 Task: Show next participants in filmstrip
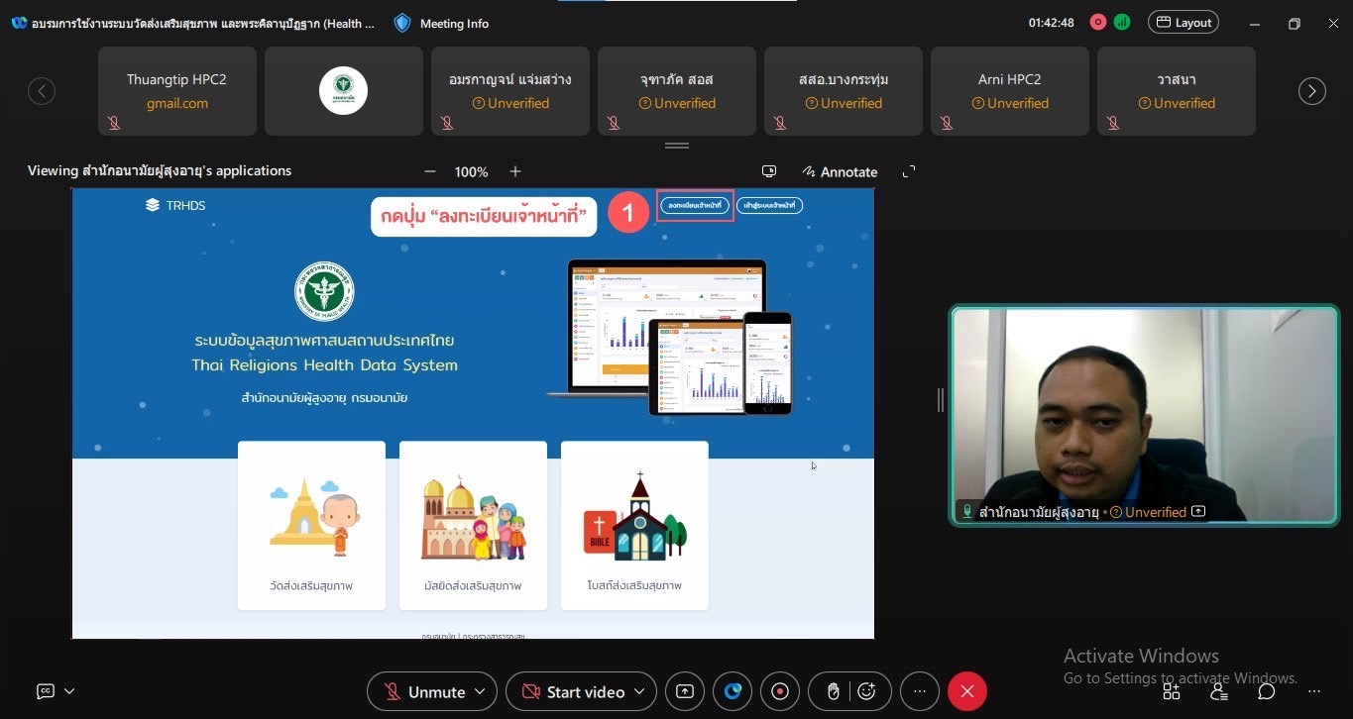(x=1311, y=91)
